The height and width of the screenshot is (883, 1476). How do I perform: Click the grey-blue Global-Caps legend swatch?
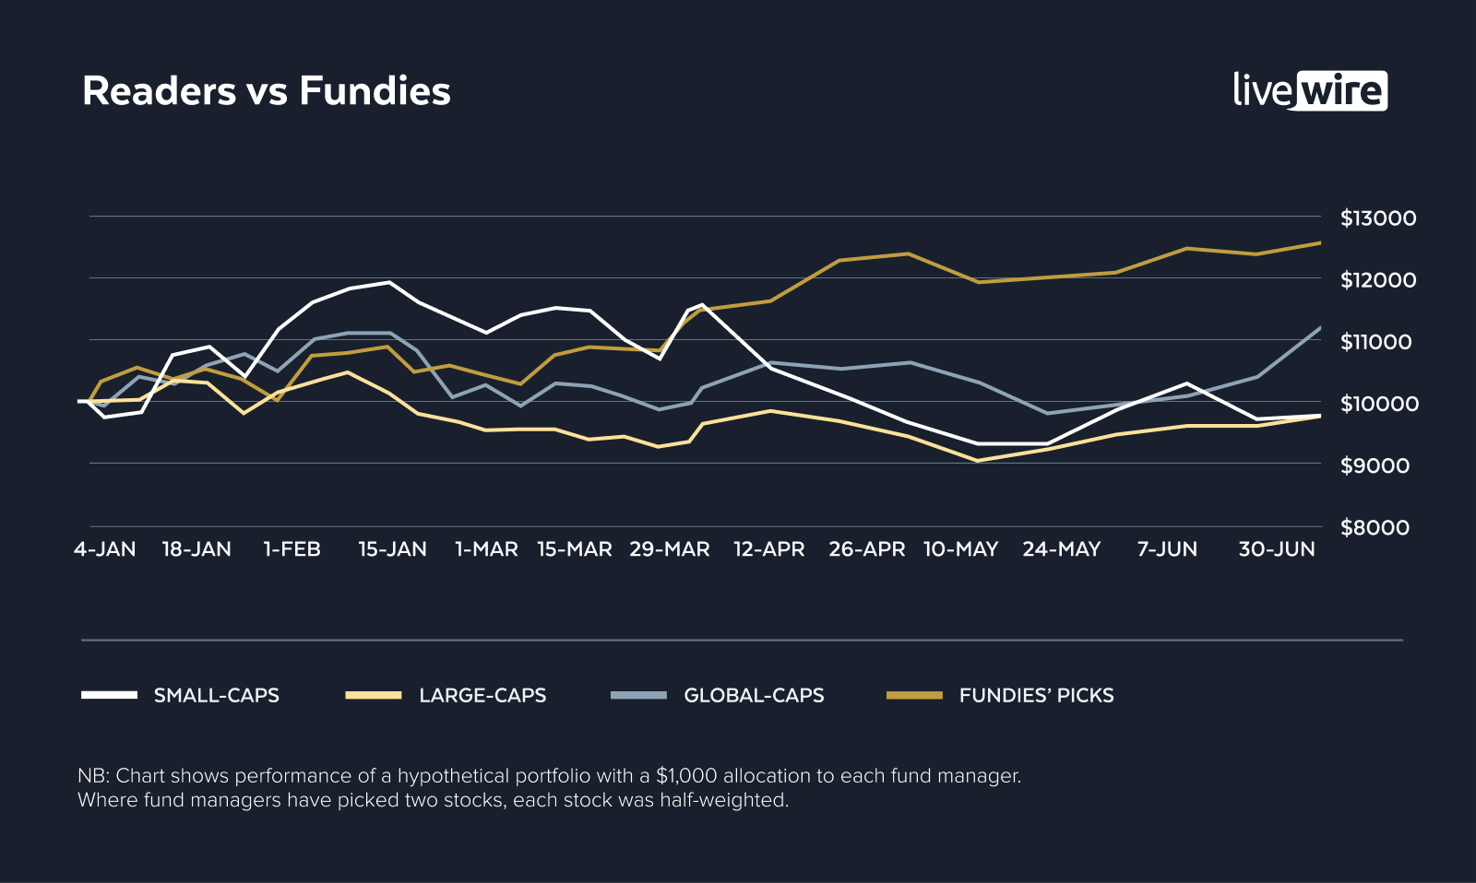[x=638, y=695]
